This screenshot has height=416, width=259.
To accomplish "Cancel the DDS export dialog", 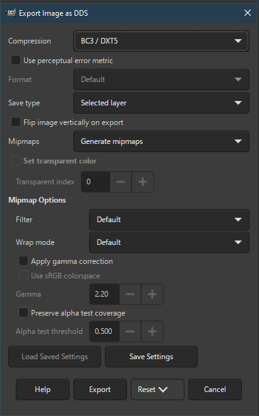I will click(x=215, y=389).
